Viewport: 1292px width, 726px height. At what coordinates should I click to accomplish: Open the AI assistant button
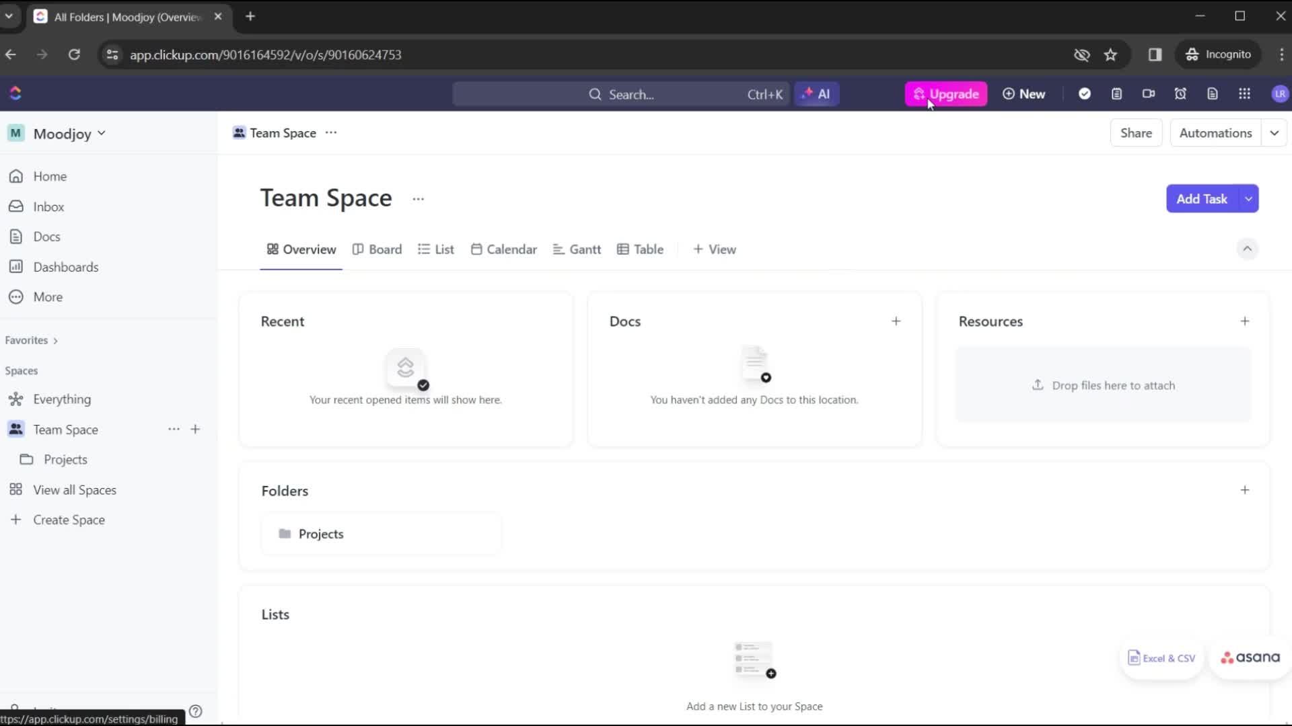816,94
